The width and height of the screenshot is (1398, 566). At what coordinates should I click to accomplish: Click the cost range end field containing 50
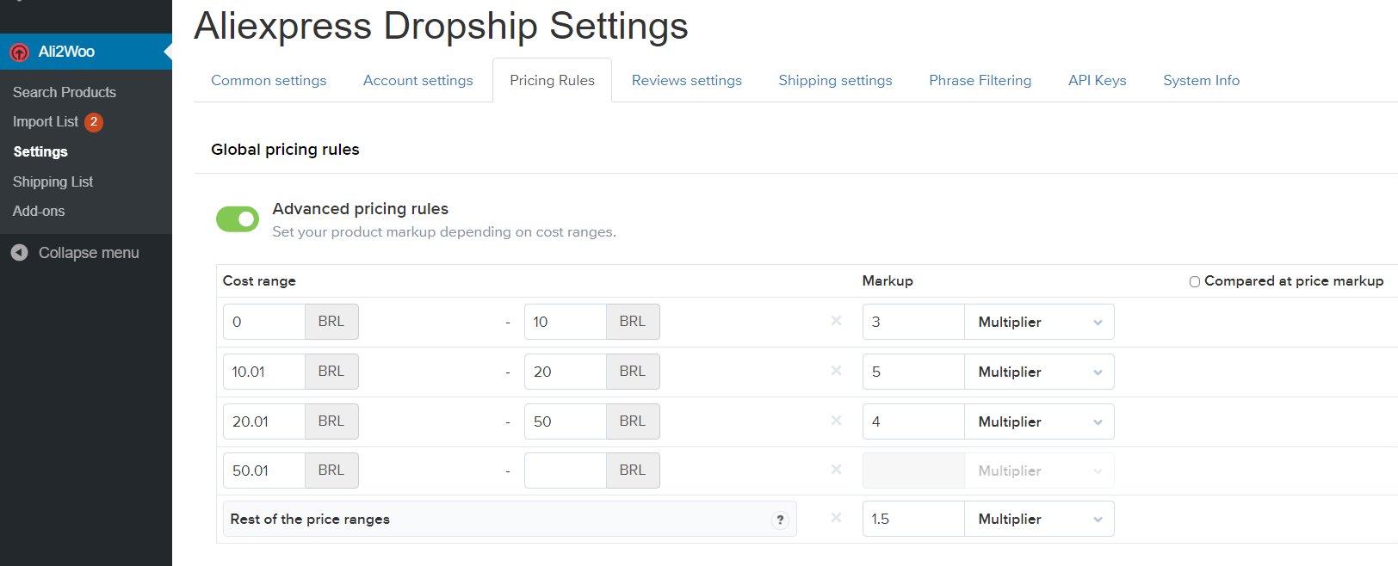coord(566,421)
